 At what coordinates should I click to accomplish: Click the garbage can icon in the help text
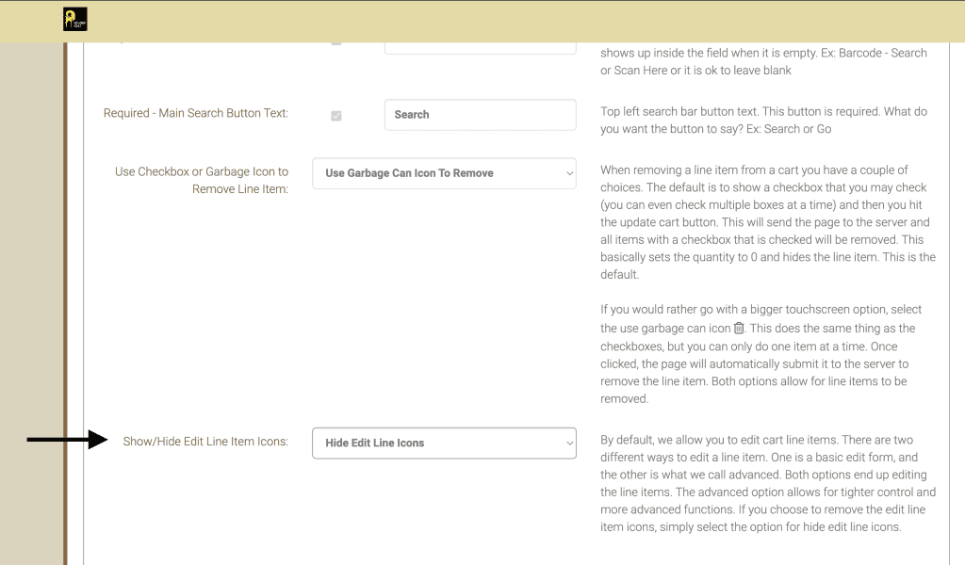[x=739, y=328]
